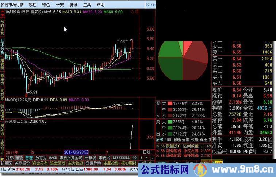The height and width of the screenshot is (177, 276).
Task: Click the 2014/05/28 date marker on timeline
Action: click(x=76, y=152)
